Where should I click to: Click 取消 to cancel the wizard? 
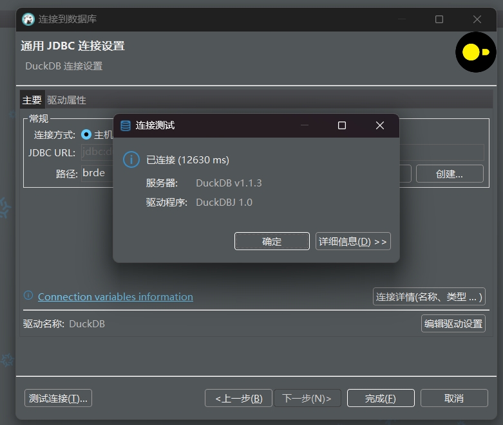click(x=454, y=399)
